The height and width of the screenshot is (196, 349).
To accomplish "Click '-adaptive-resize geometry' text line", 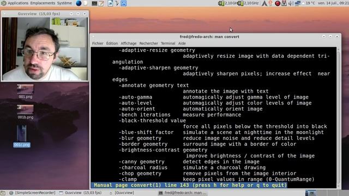I will point(157,50).
